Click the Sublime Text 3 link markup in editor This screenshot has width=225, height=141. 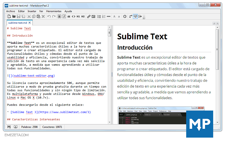pos(51,112)
